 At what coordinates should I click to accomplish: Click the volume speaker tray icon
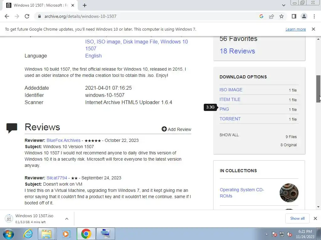tap(289, 234)
